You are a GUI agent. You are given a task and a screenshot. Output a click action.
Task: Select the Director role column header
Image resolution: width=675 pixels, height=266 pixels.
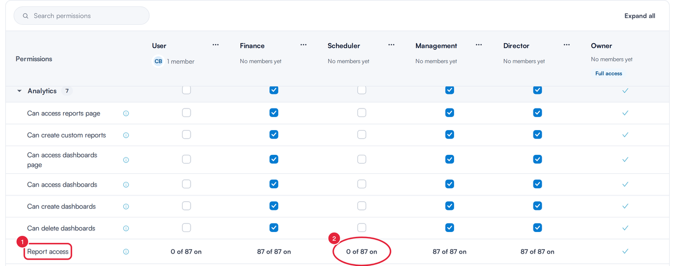pyautogui.click(x=516, y=46)
